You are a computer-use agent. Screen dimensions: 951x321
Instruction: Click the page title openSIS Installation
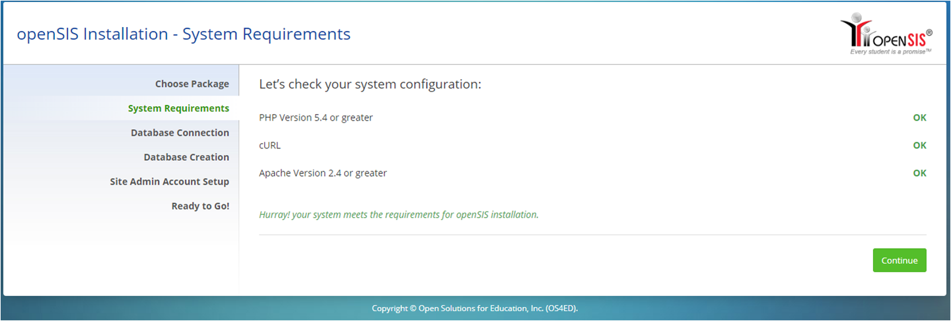[184, 34]
